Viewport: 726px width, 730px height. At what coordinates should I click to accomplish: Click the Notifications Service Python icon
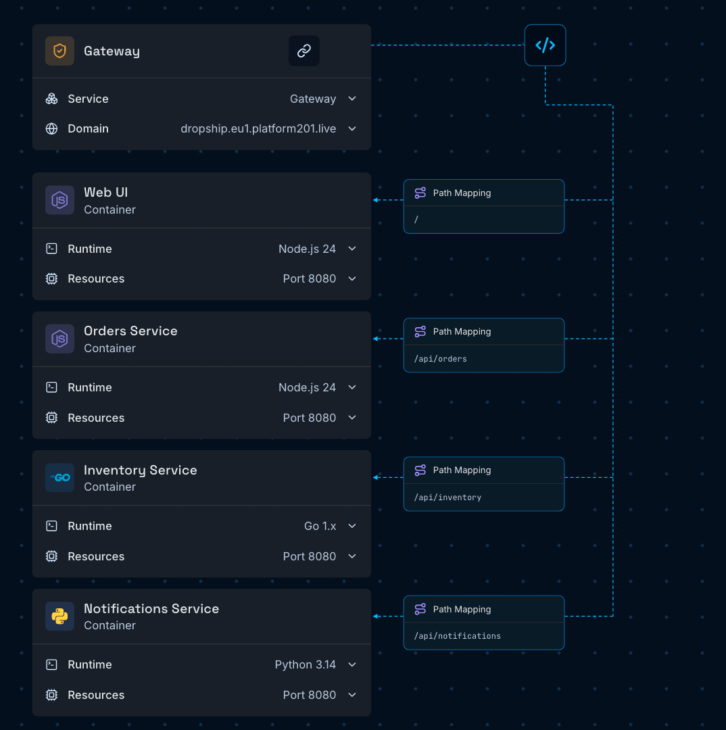pyautogui.click(x=59, y=616)
